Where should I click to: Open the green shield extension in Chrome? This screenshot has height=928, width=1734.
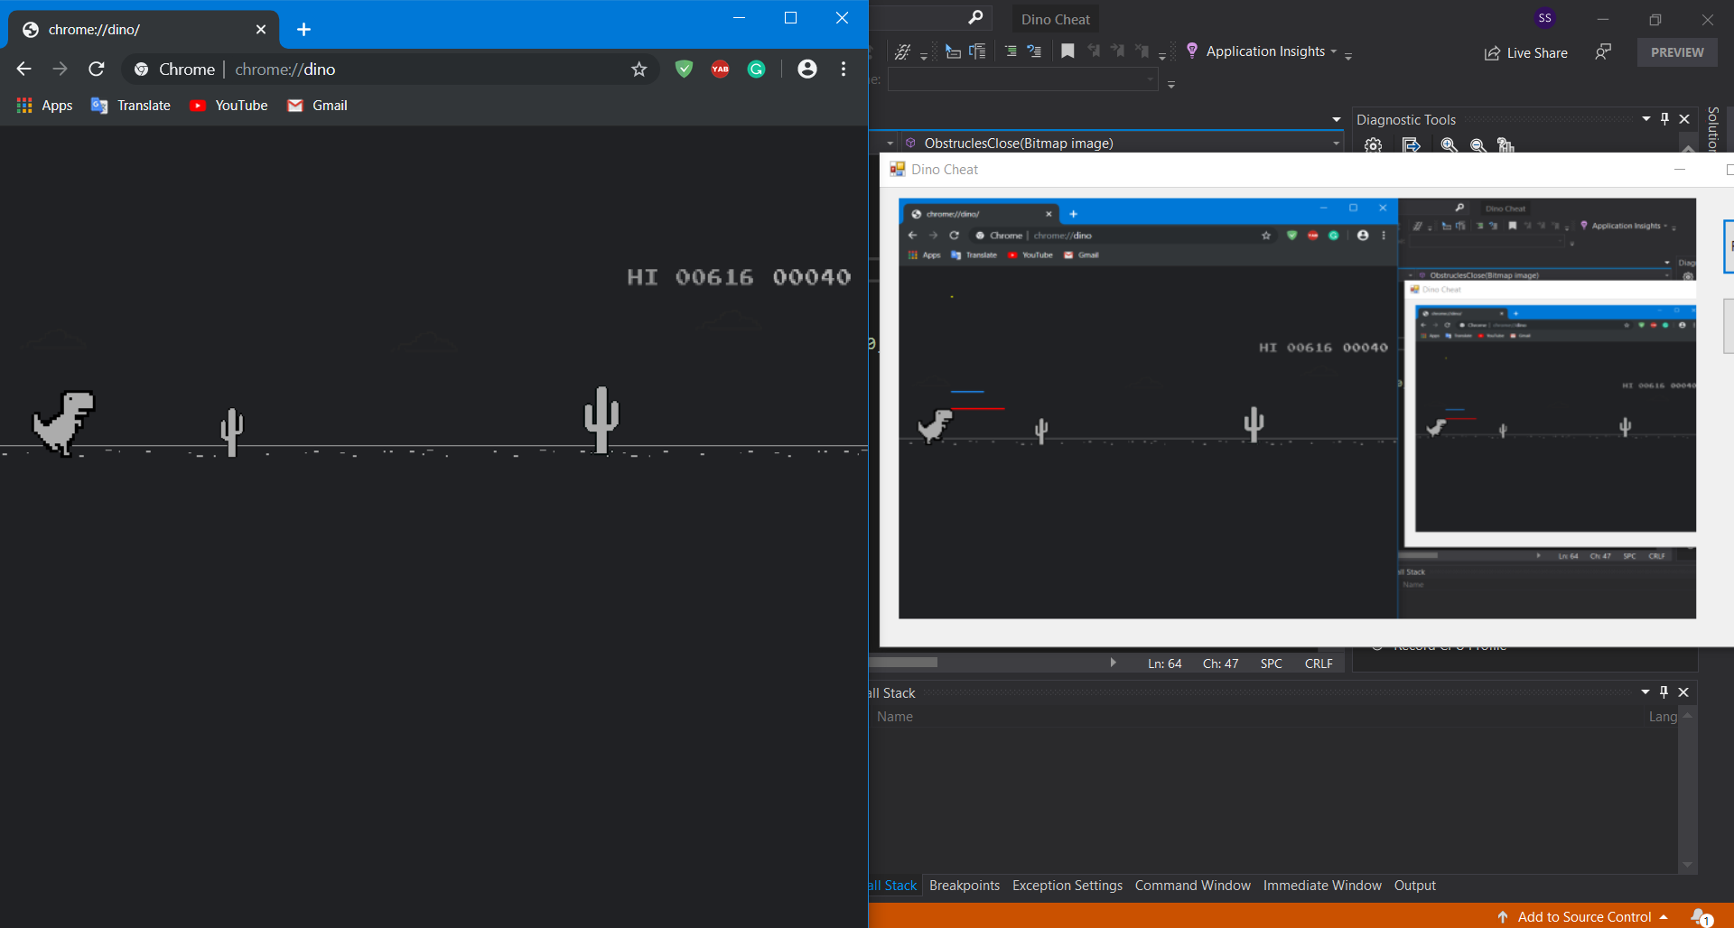click(684, 69)
